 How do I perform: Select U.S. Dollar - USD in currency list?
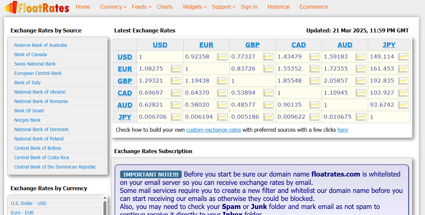(x=28, y=203)
